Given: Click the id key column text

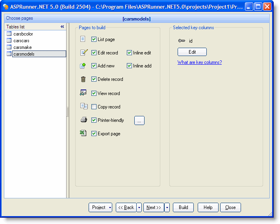Looking at the screenshot, I should [x=191, y=41].
